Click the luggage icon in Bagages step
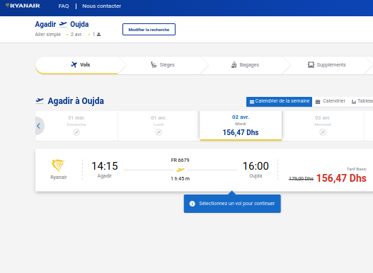373x273 pixels. [234, 64]
